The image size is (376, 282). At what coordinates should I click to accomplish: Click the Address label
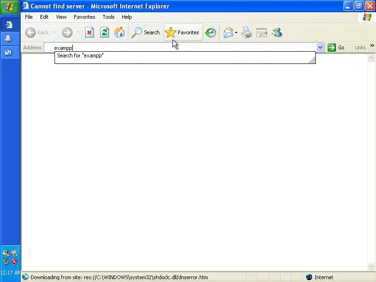pos(32,47)
